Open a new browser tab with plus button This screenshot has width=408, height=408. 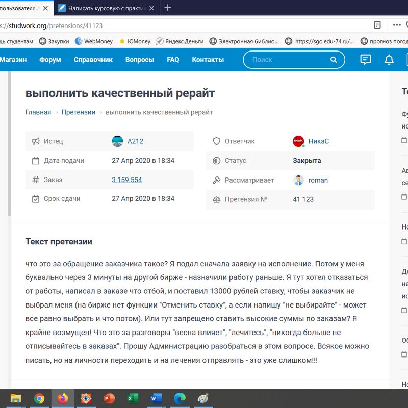tap(168, 8)
